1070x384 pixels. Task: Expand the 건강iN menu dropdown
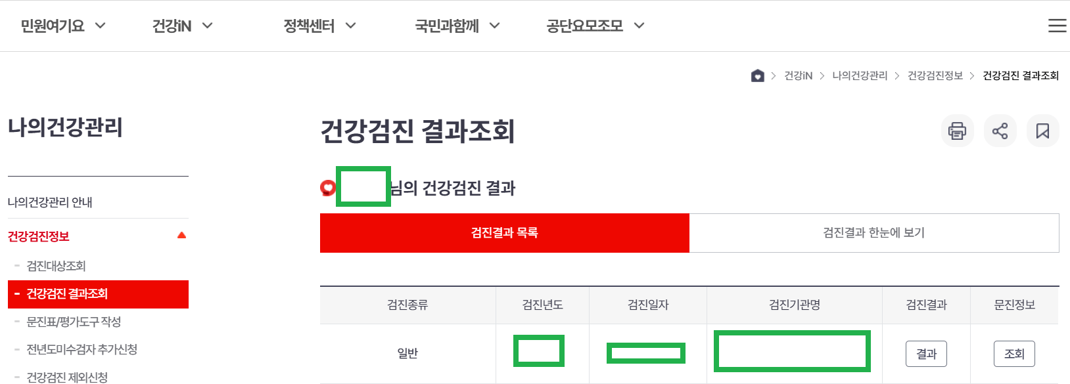(x=182, y=26)
